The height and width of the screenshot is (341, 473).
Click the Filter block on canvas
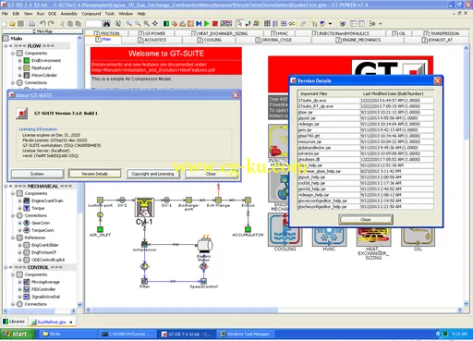(x=144, y=281)
